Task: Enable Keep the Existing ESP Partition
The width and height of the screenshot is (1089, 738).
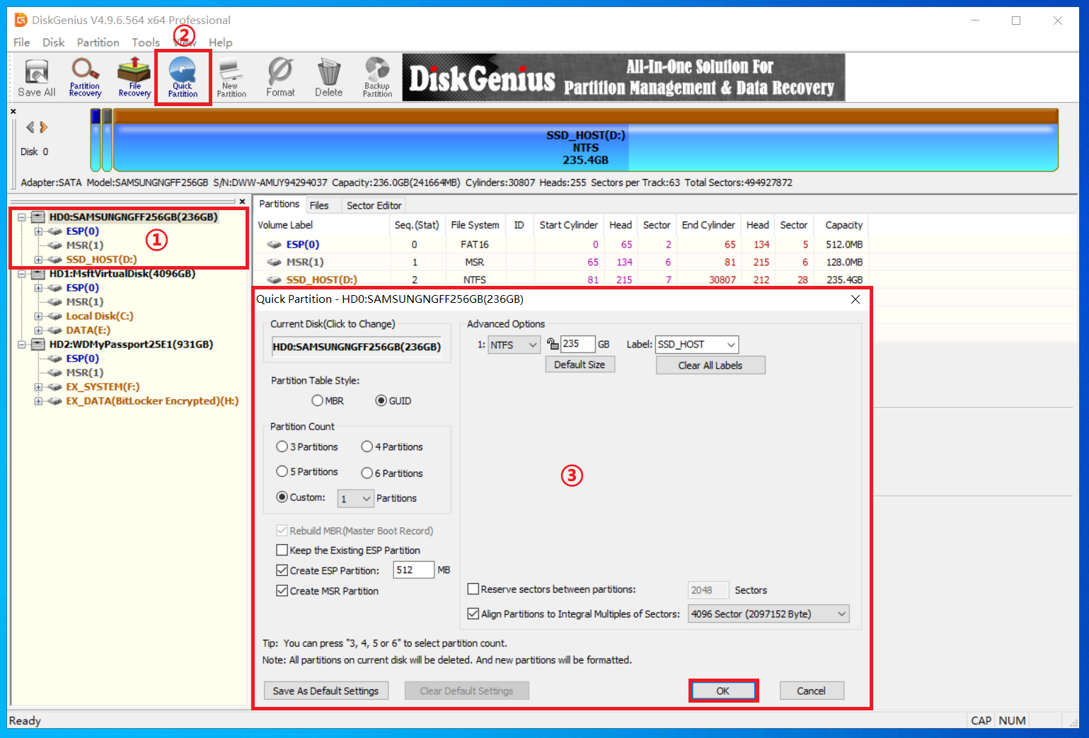Action: pyautogui.click(x=282, y=550)
